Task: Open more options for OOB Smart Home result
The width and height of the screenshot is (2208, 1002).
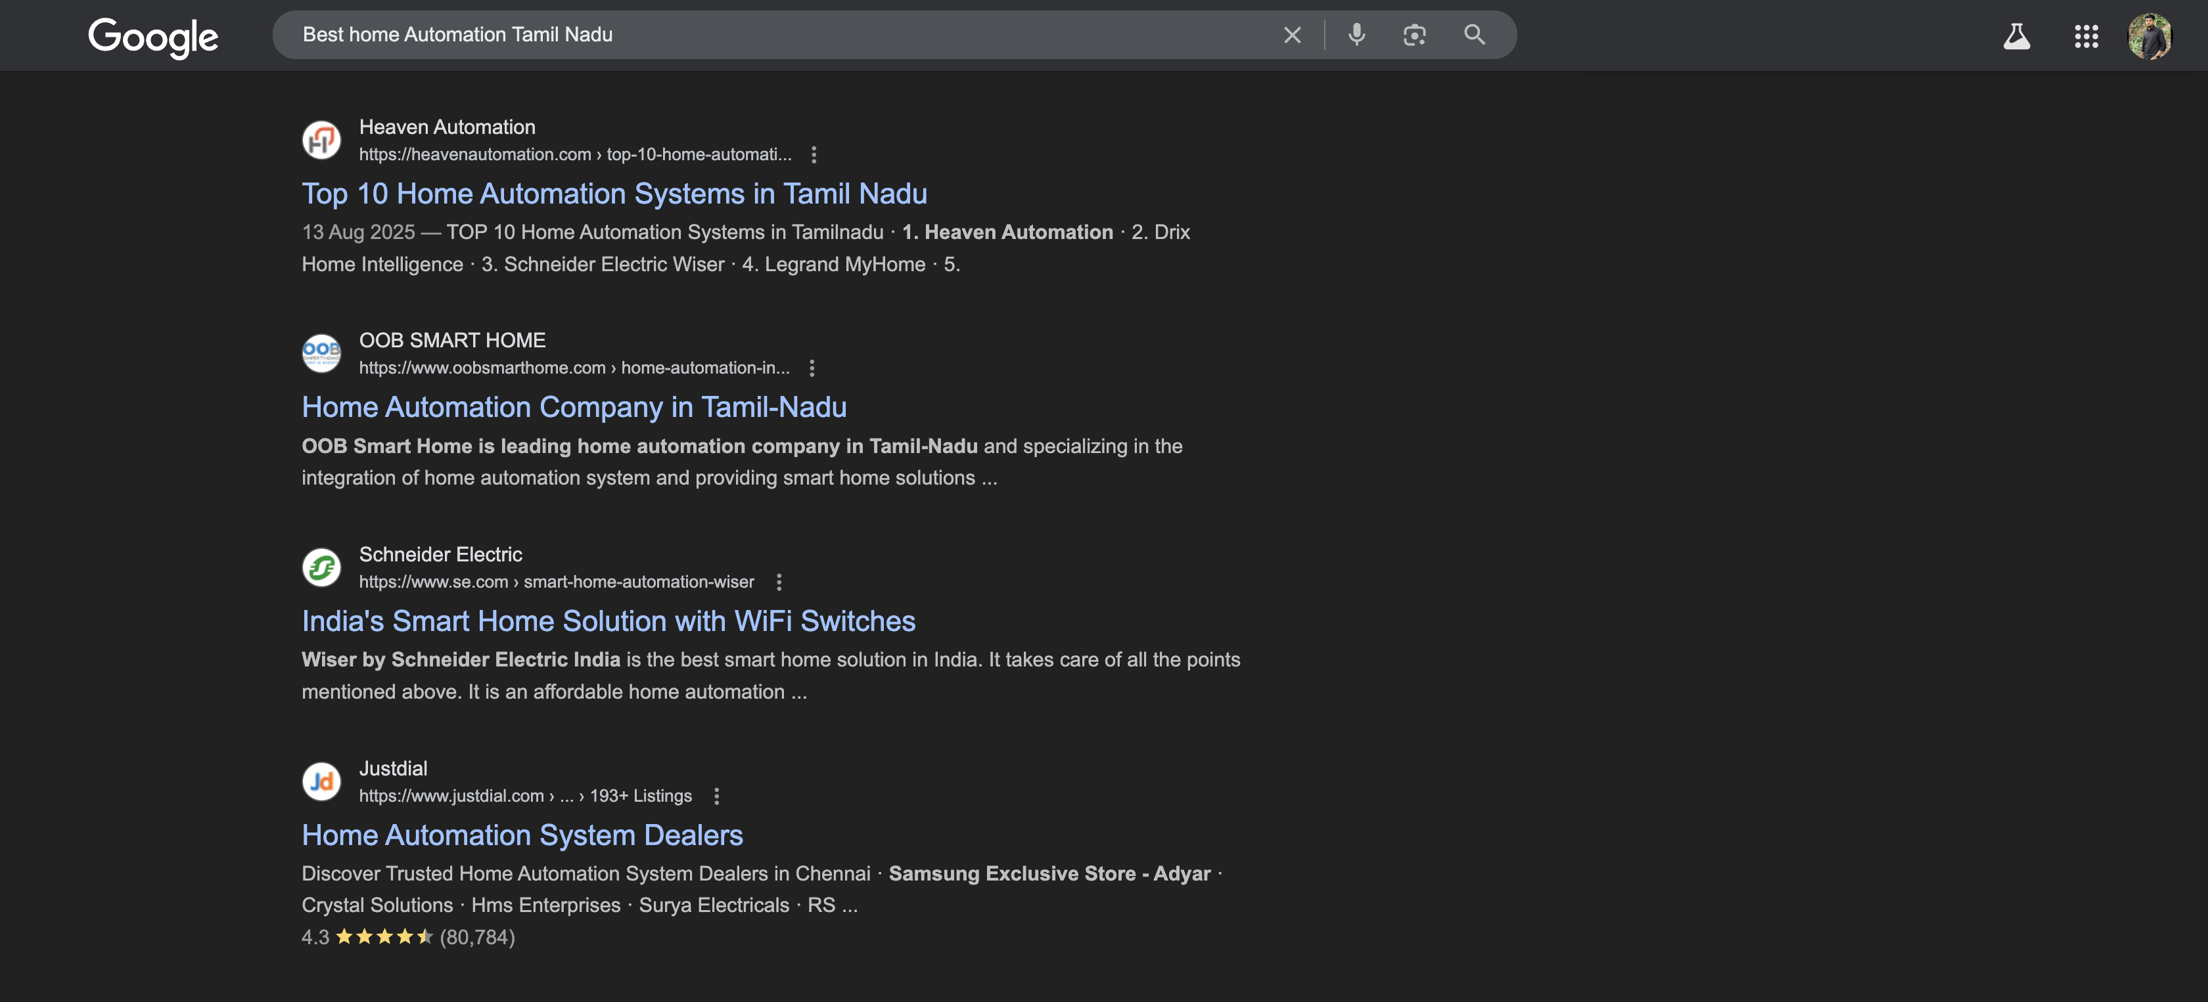Action: pos(812,368)
